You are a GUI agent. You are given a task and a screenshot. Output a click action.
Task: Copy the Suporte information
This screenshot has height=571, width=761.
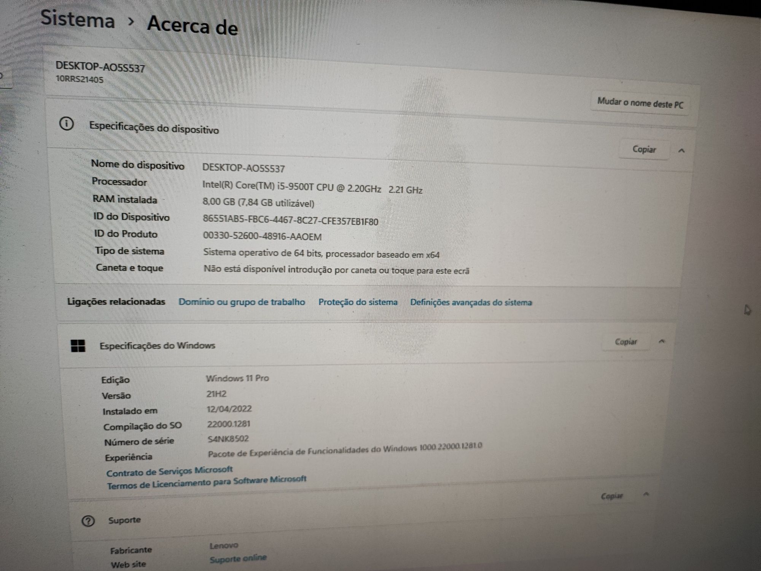[x=611, y=496]
